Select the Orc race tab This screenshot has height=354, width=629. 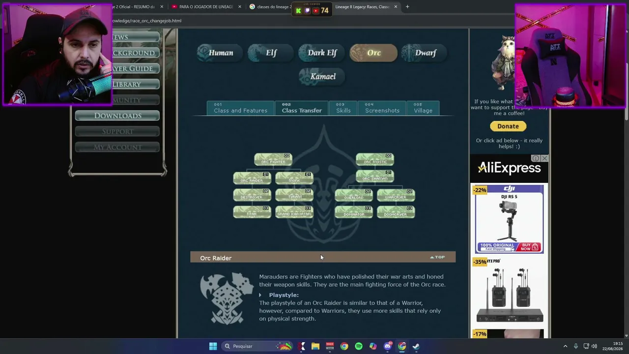point(373,53)
